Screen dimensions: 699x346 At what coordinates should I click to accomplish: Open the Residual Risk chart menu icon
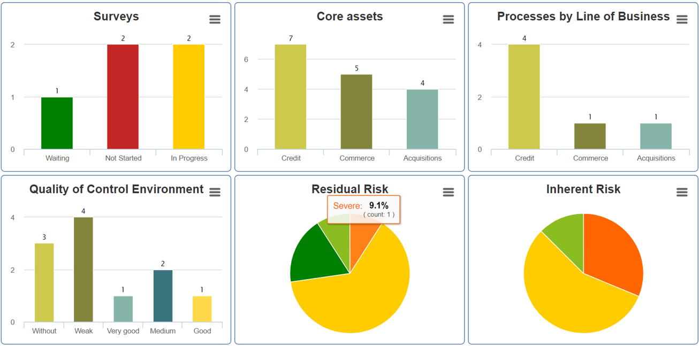pyautogui.click(x=449, y=193)
